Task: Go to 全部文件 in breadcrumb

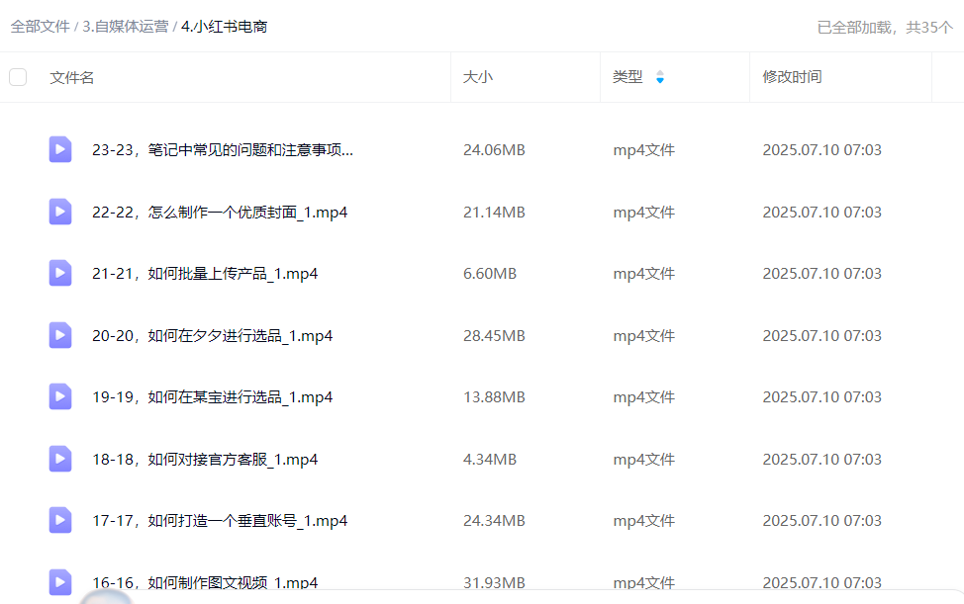Action: click(40, 27)
